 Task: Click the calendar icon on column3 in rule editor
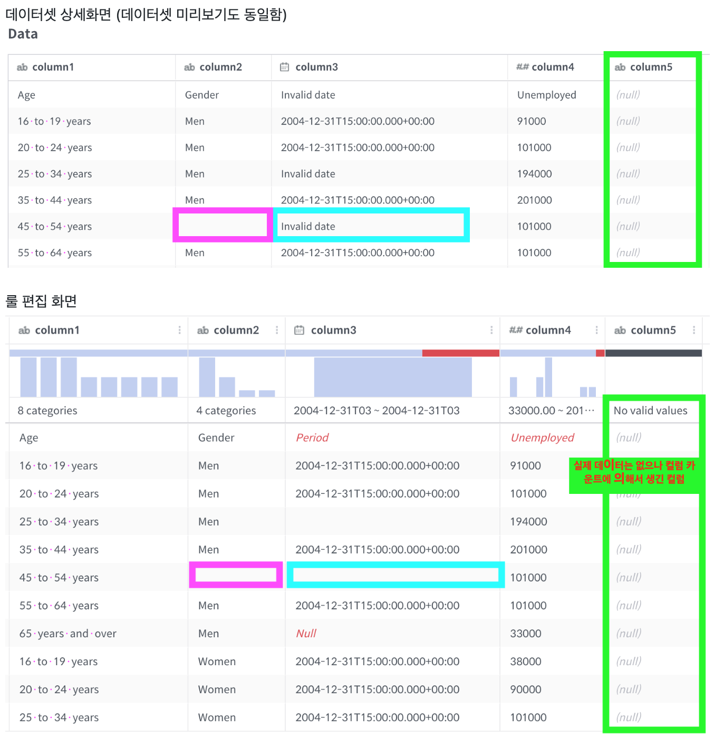(x=300, y=330)
